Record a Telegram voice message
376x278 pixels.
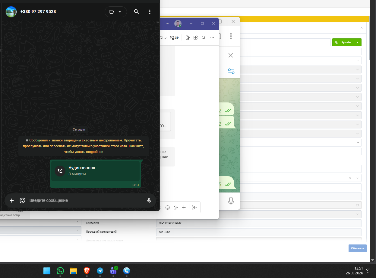(231, 201)
